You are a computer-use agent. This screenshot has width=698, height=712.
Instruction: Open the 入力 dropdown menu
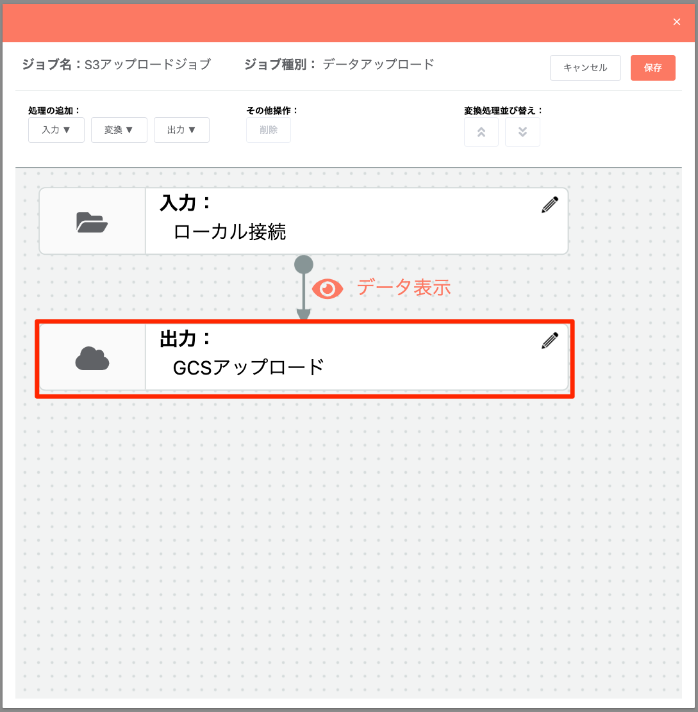(x=56, y=130)
